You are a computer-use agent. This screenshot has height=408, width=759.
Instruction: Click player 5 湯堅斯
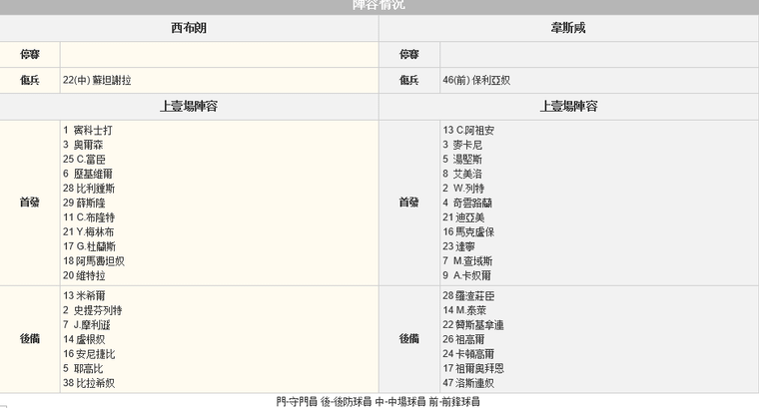(462, 159)
